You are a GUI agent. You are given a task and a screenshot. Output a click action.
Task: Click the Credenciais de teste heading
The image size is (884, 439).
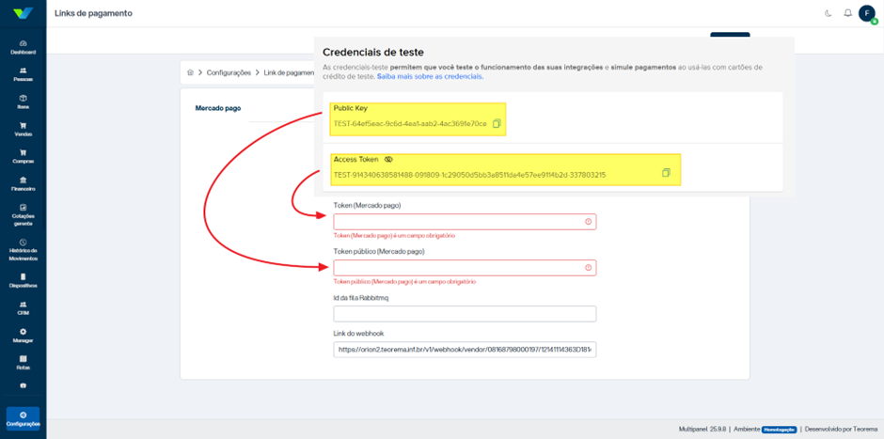pyautogui.click(x=373, y=53)
